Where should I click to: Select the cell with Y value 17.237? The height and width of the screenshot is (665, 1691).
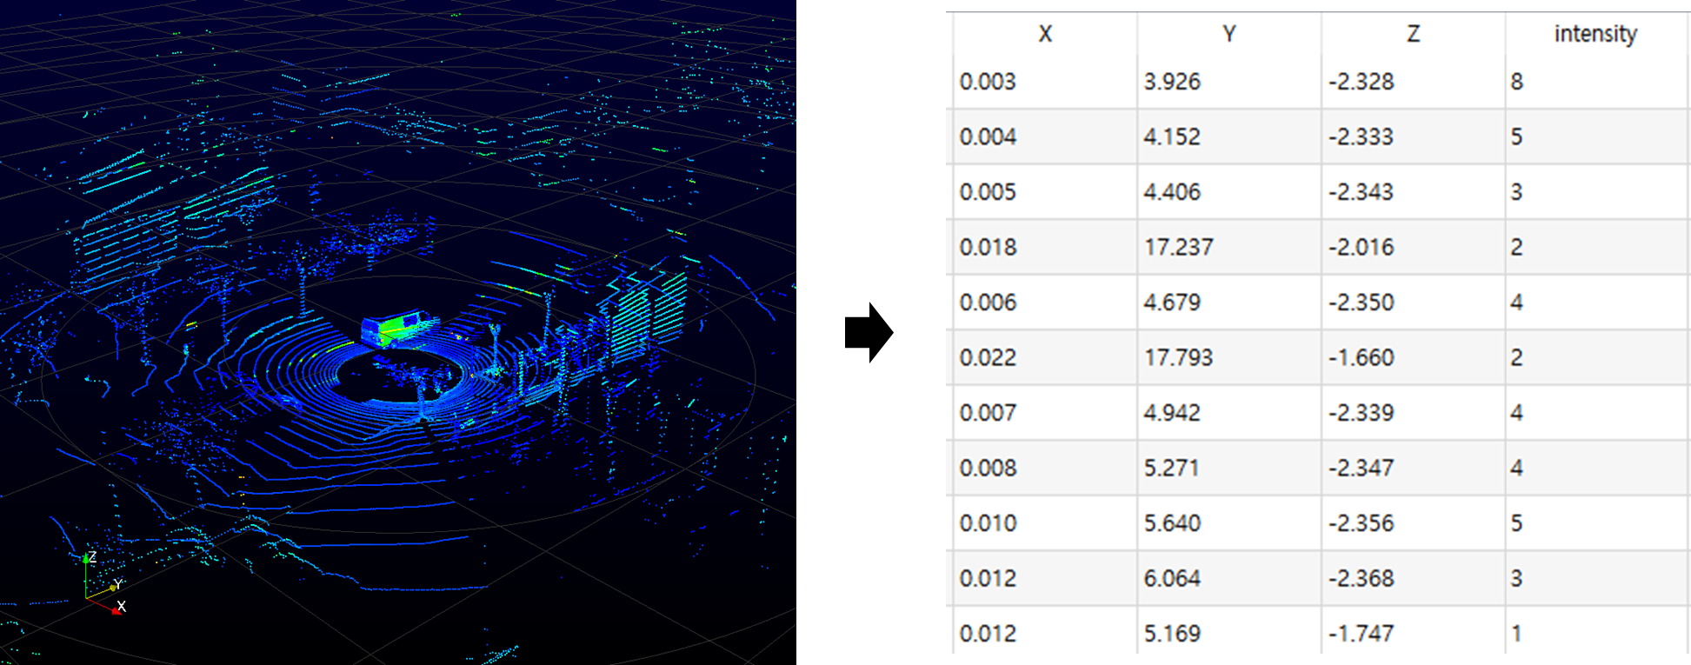point(1178,248)
